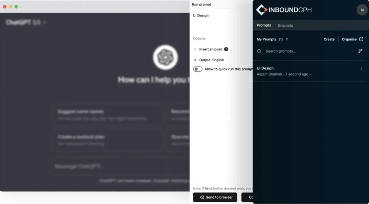Open the ChatGPT 3.5 model dropdown
This screenshot has height=204, width=369.
click(x=26, y=22)
